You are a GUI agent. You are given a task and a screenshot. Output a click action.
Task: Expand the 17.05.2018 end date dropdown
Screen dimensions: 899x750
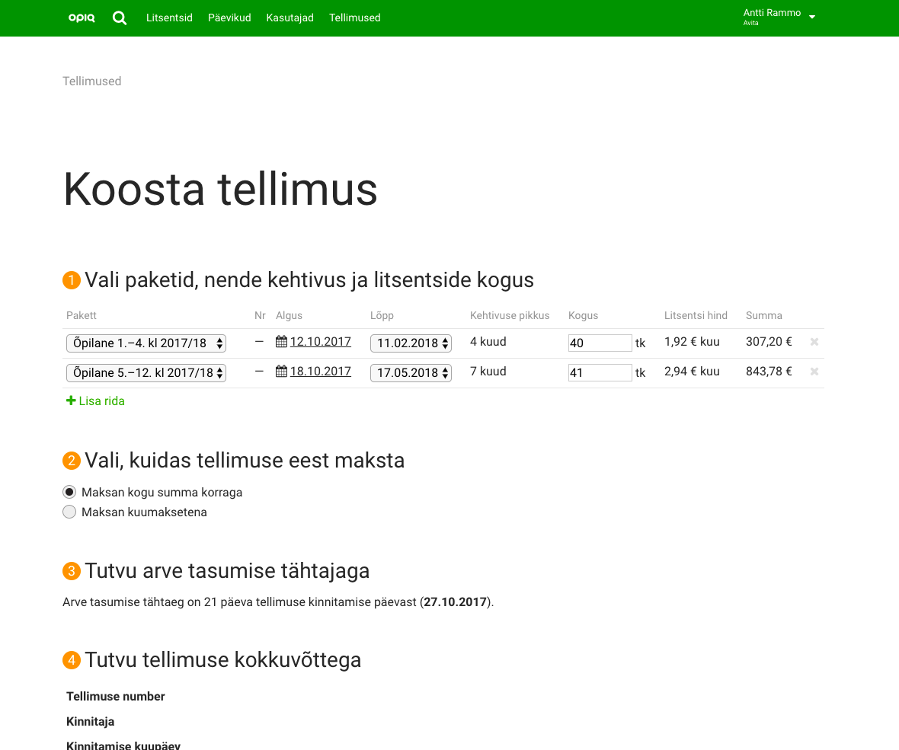pos(411,373)
